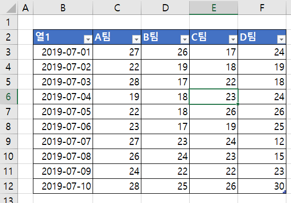Select C팀 value 24 for 2019-07-07
Image resolution: width=291 pixels, height=203 pixels.
[x=213, y=141]
